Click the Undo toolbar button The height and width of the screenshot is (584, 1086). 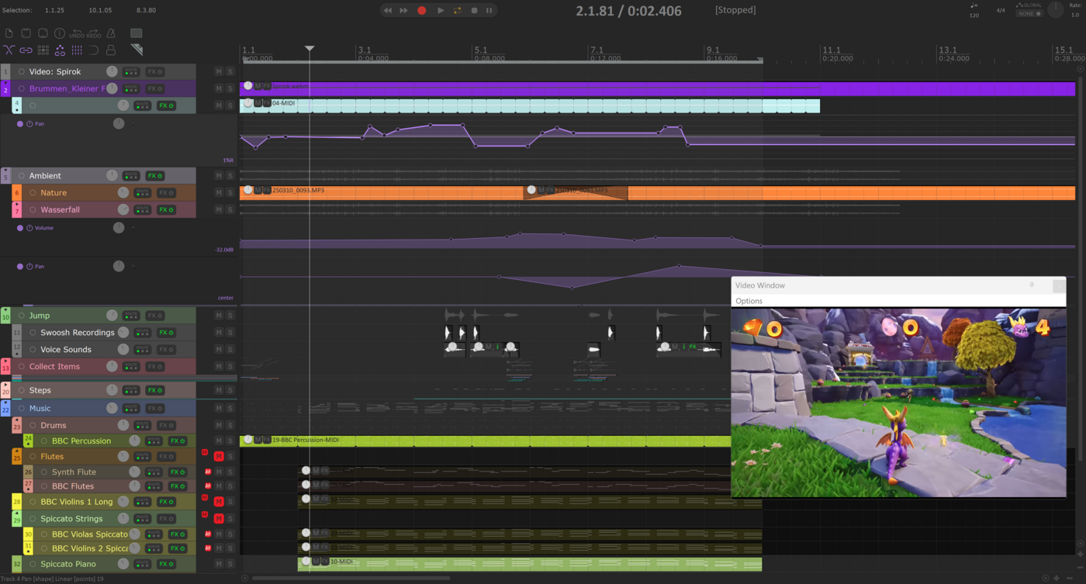(77, 33)
